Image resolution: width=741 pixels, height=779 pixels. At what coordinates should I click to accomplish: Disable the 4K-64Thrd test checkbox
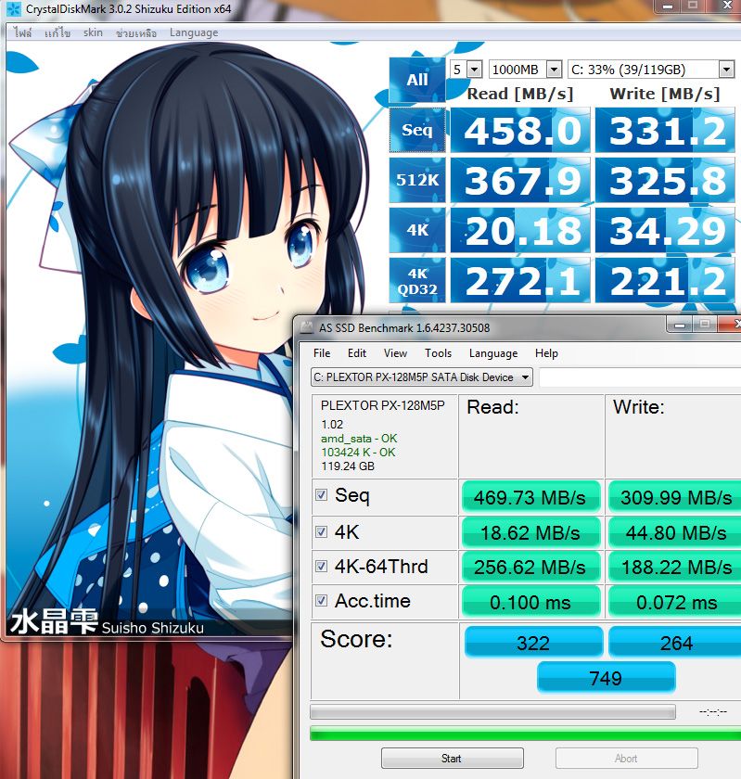321,566
